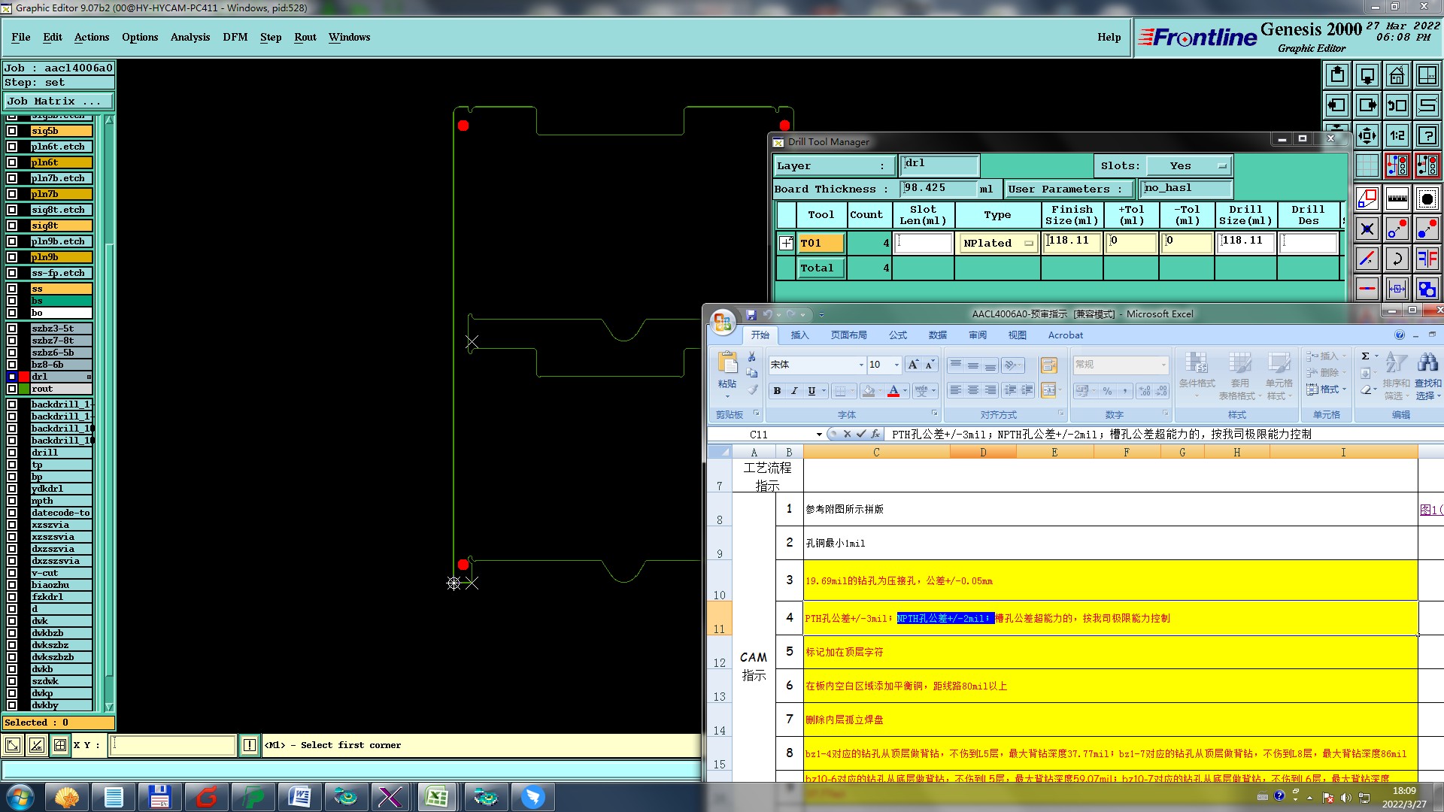Viewport: 1444px width, 812px height.
Task: Click the rotate arrow tool icon
Action: [1397, 259]
